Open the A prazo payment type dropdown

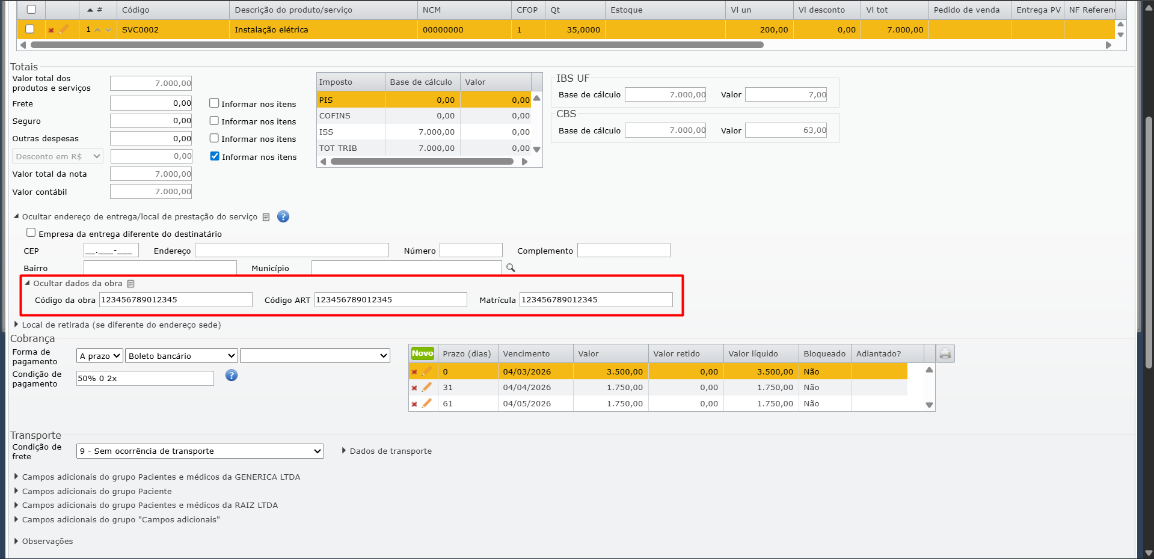pyautogui.click(x=100, y=356)
